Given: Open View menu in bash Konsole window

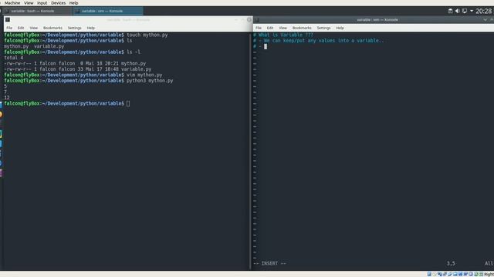Looking at the screenshot, I should 34,28.
